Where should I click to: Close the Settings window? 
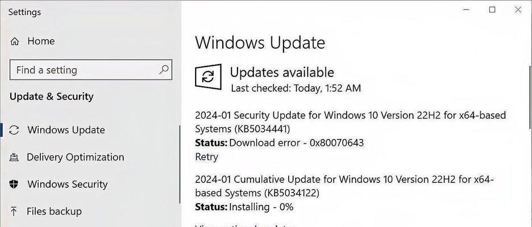point(518,10)
